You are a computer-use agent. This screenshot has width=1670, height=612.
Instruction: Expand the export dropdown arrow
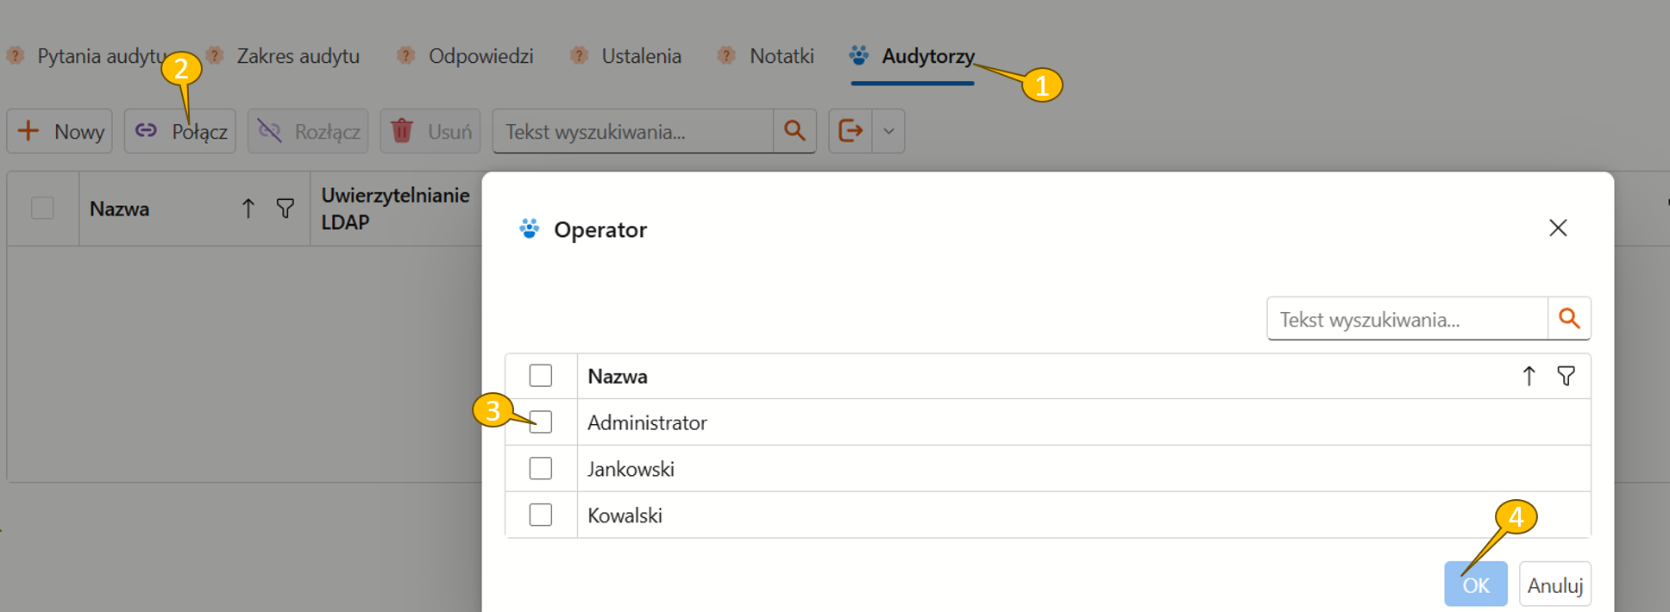click(888, 131)
